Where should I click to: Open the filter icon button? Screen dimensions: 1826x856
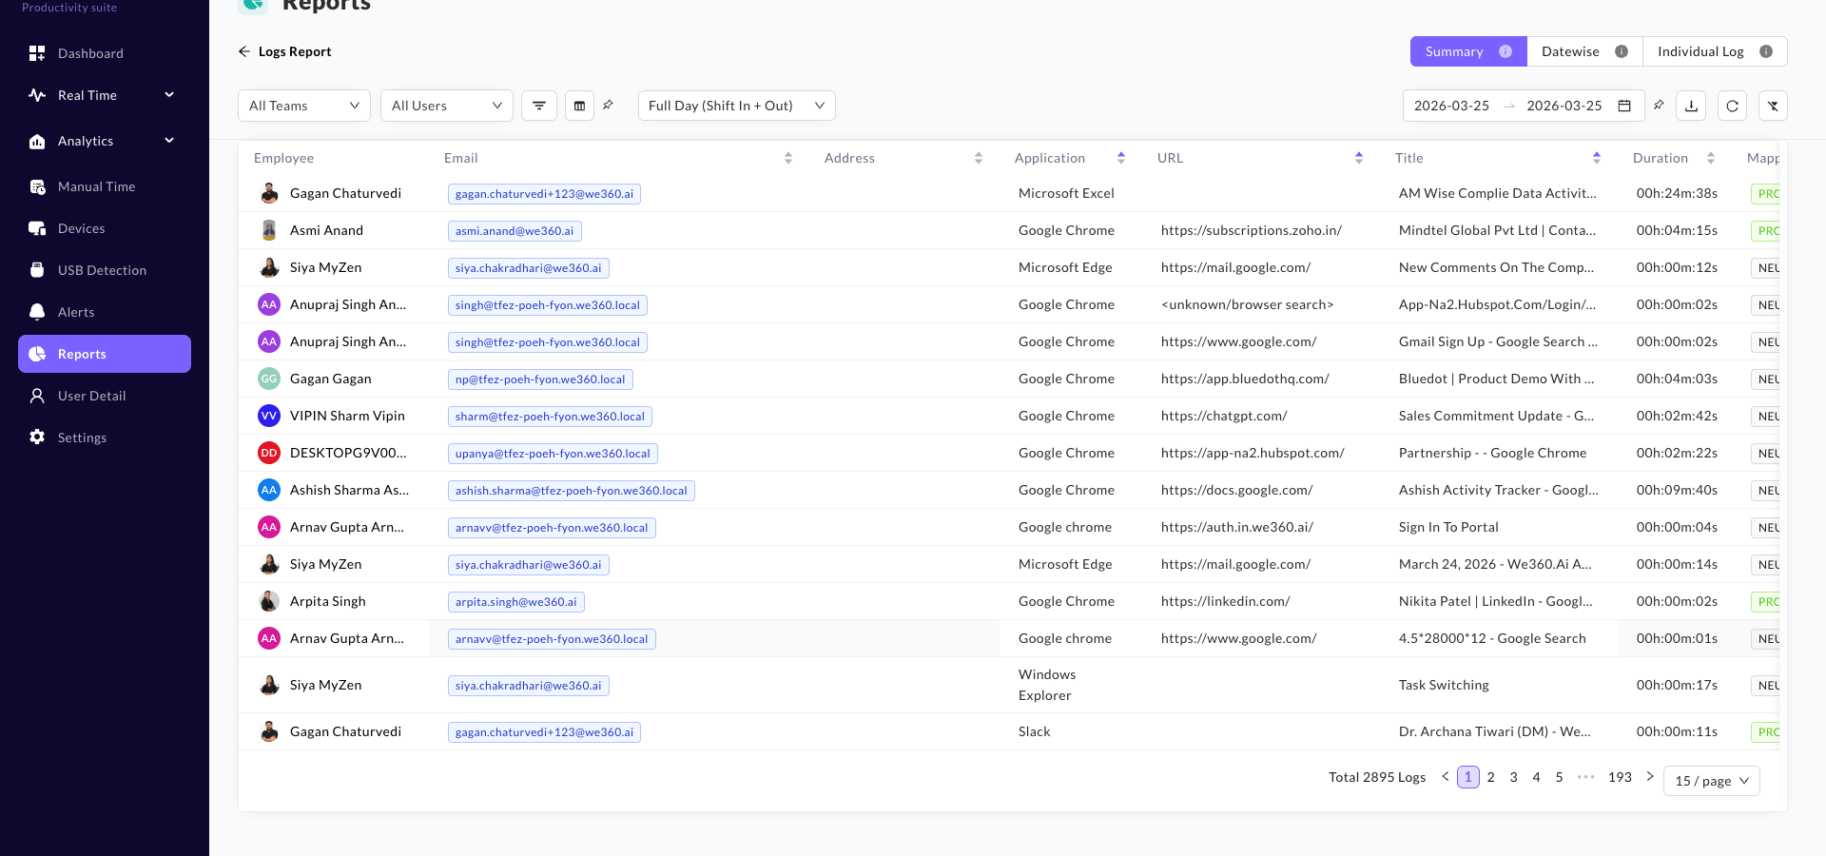[539, 106]
